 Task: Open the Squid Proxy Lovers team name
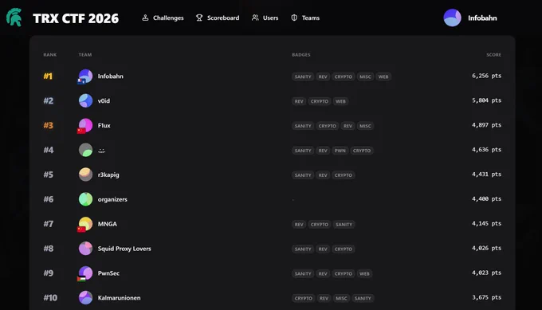[x=124, y=249]
